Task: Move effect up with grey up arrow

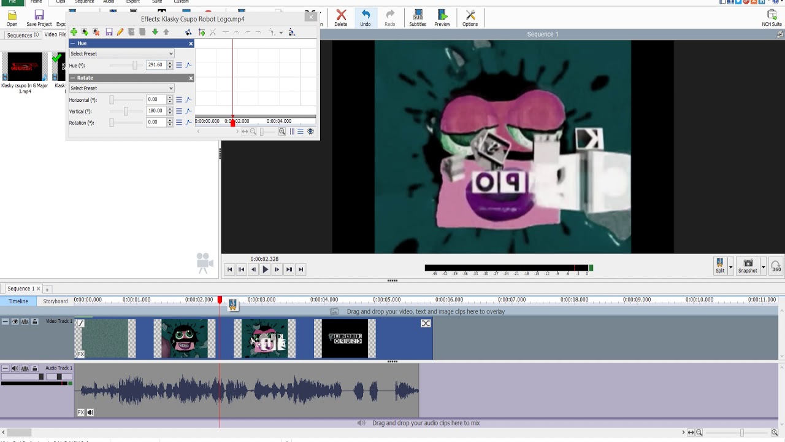Action: 166,32
